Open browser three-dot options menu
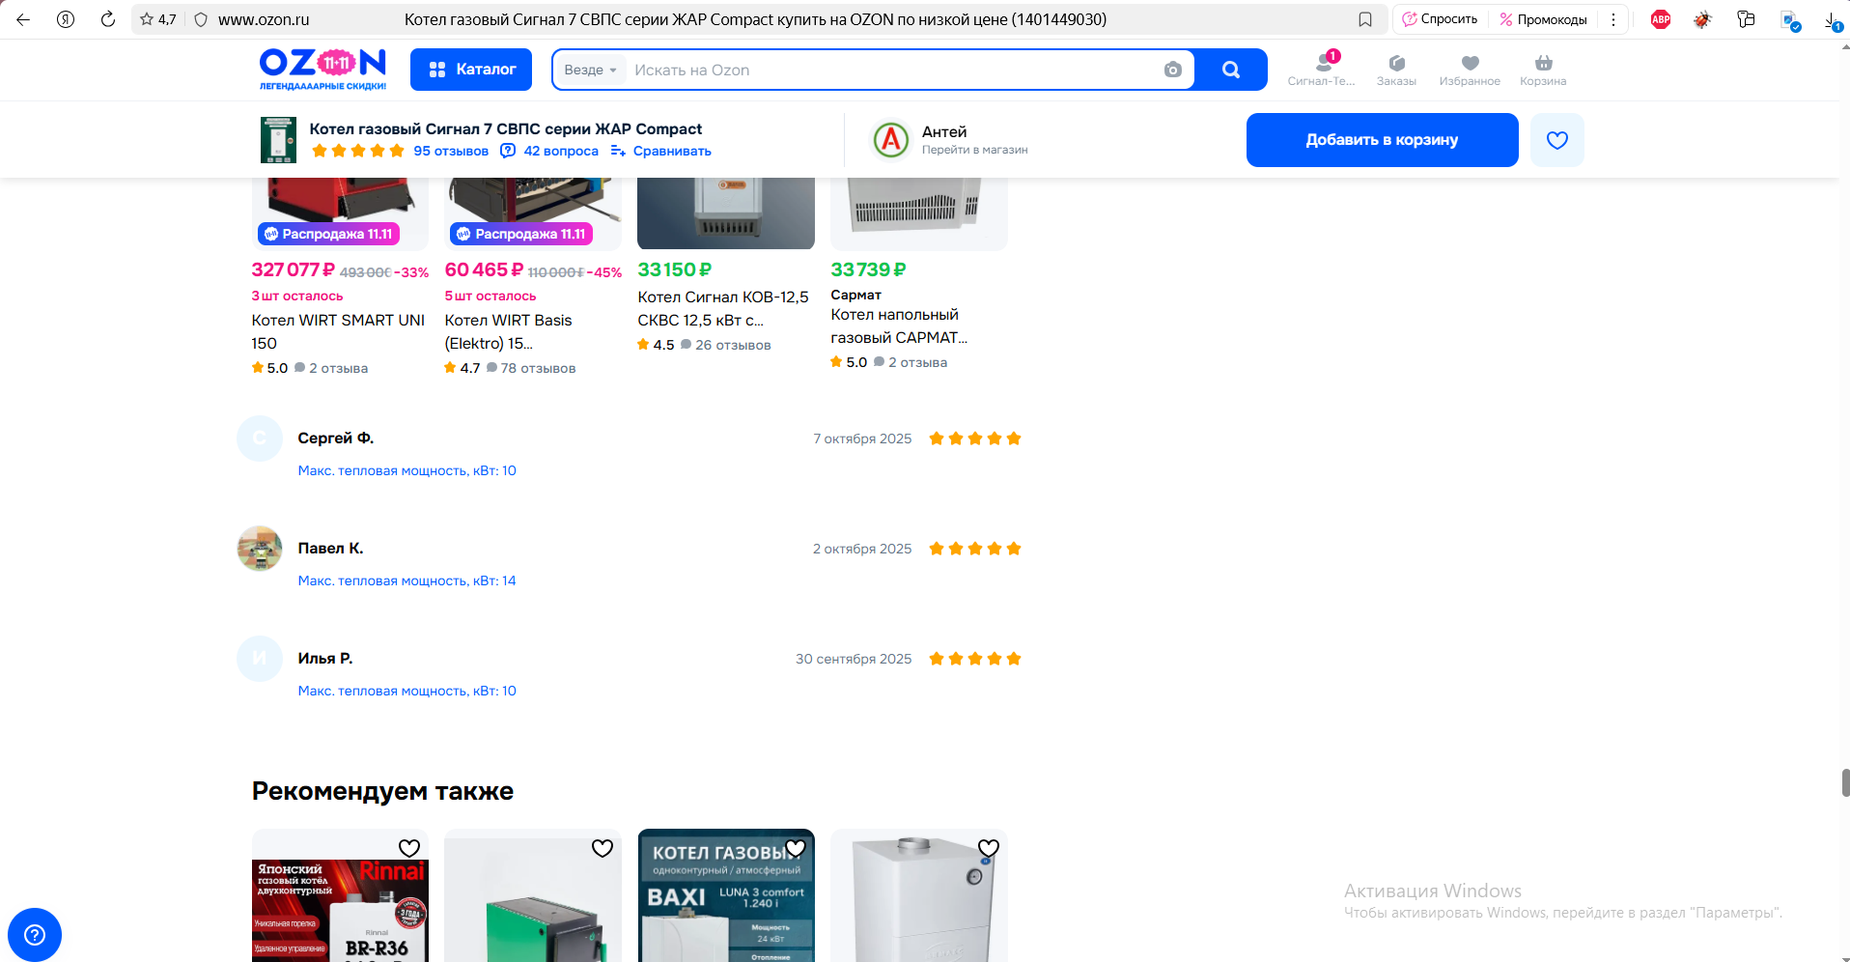 [x=1612, y=19]
